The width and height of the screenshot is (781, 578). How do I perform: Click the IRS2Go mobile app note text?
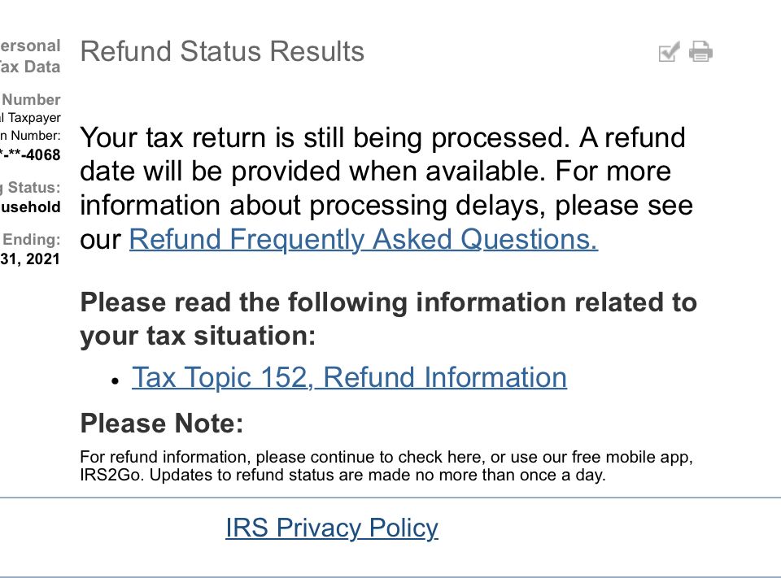pos(386,466)
